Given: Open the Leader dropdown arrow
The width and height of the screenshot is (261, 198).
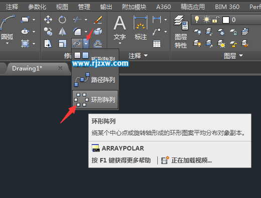Looking at the screenshot, I should (165, 31).
